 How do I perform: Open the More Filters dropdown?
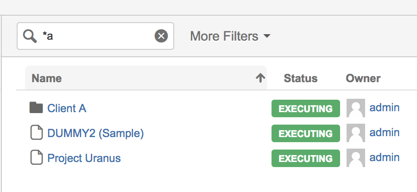pyautogui.click(x=224, y=36)
